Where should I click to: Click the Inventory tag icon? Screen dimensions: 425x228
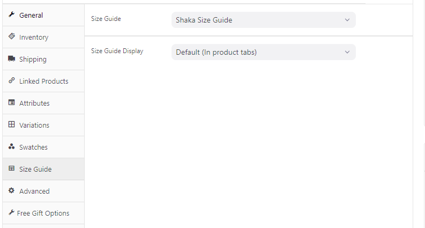coord(11,36)
